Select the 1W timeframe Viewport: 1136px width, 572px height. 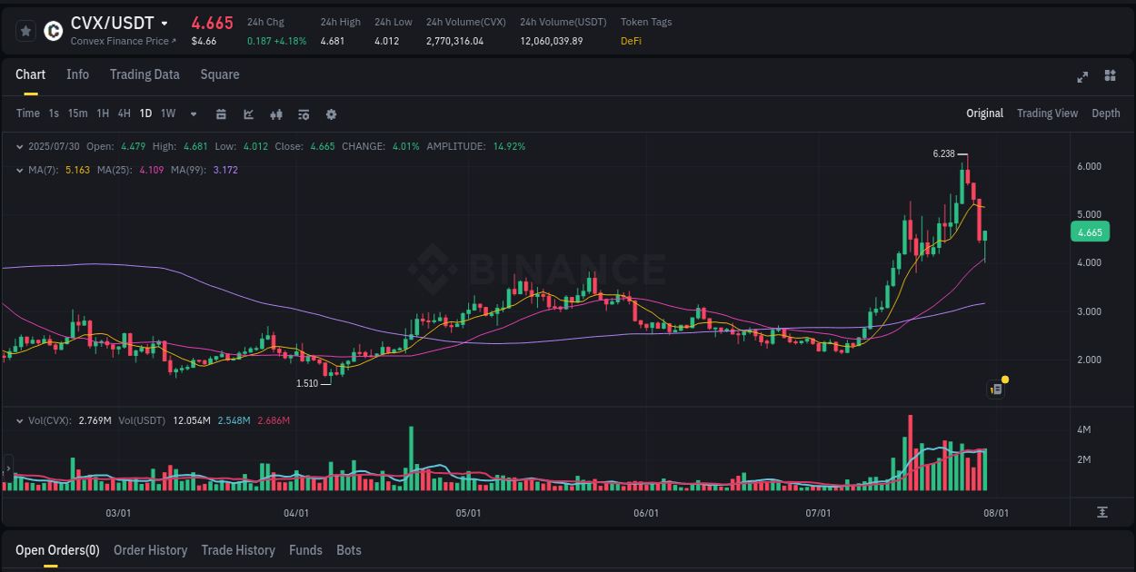click(x=167, y=113)
